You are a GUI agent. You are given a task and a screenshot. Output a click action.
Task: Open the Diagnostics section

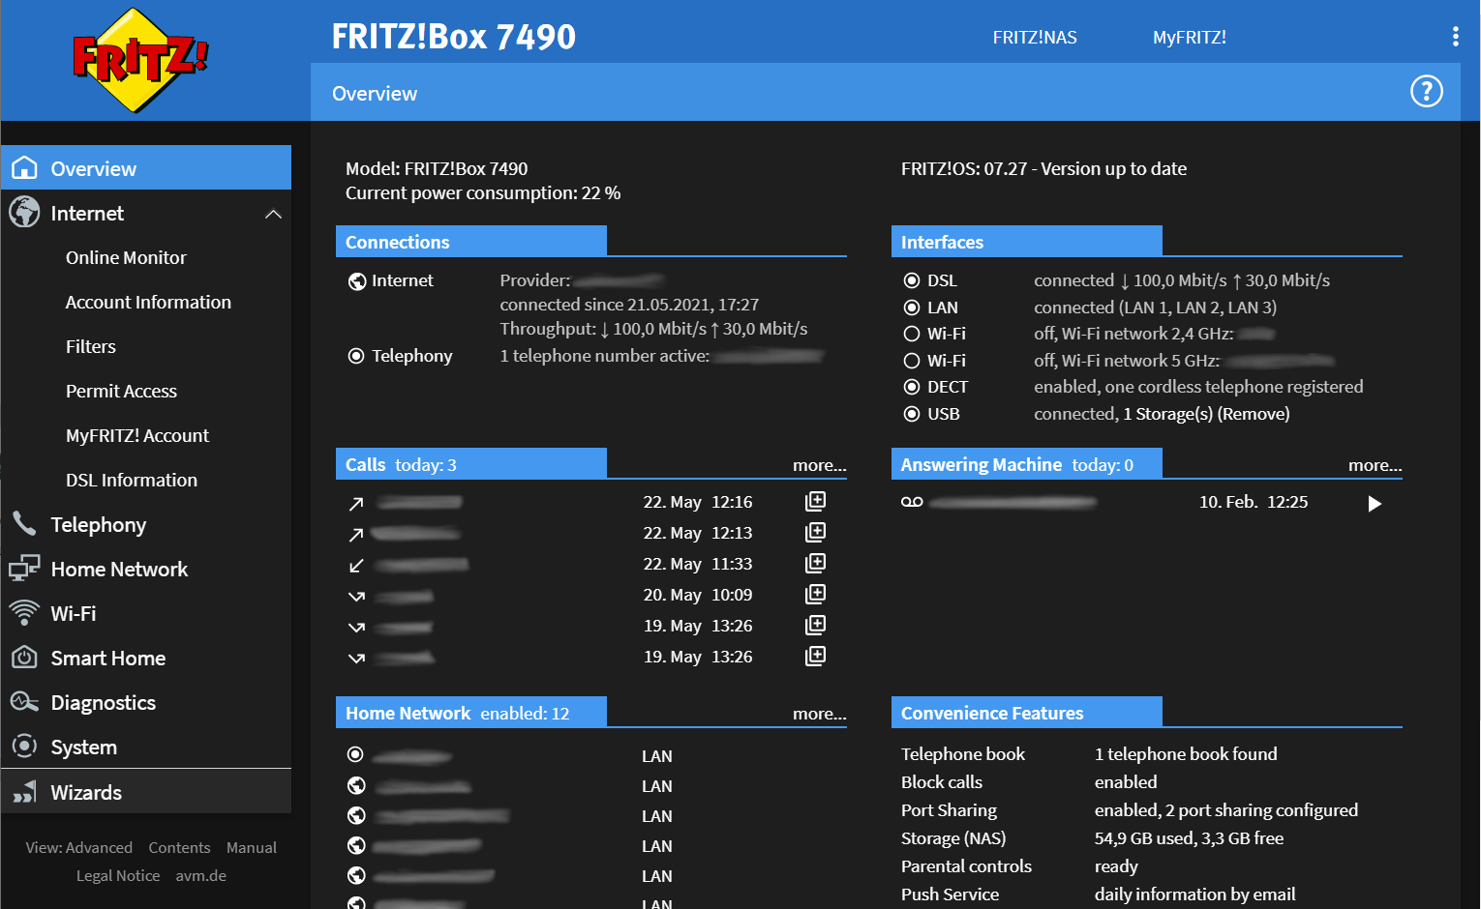coord(104,702)
